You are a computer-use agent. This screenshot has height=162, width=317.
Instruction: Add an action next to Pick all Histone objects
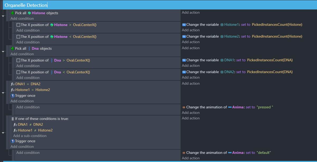[191, 12]
